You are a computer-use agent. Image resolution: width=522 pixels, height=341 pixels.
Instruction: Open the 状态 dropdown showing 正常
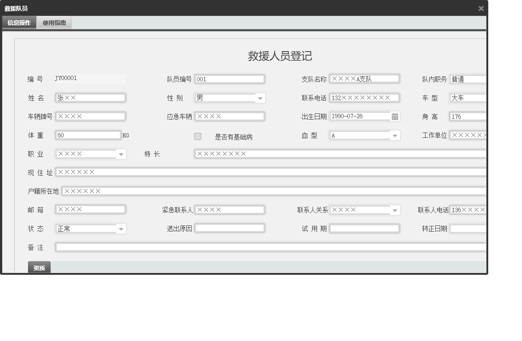tap(121, 228)
